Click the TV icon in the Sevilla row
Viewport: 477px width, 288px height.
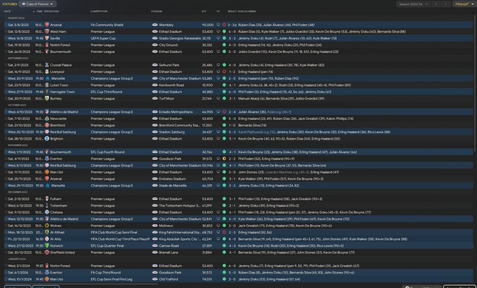(x=218, y=38)
